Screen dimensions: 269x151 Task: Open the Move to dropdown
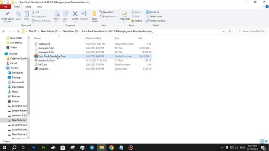tap(57, 17)
